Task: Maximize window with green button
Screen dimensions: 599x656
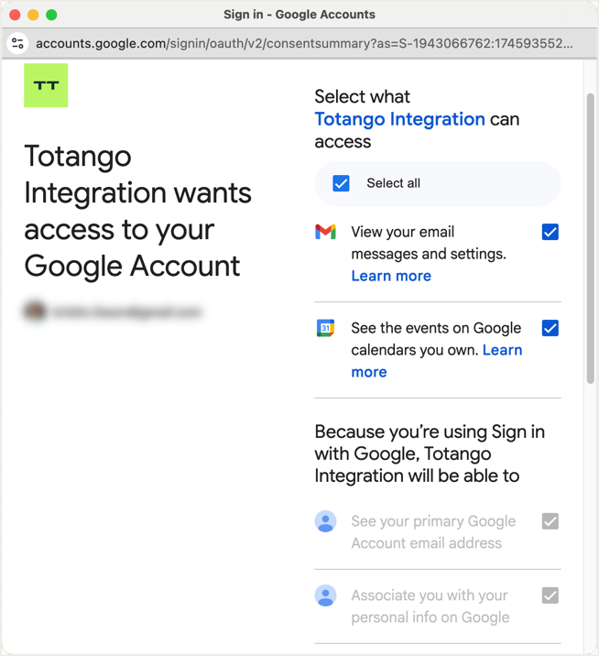Action: pyautogui.click(x=51, y=15)
